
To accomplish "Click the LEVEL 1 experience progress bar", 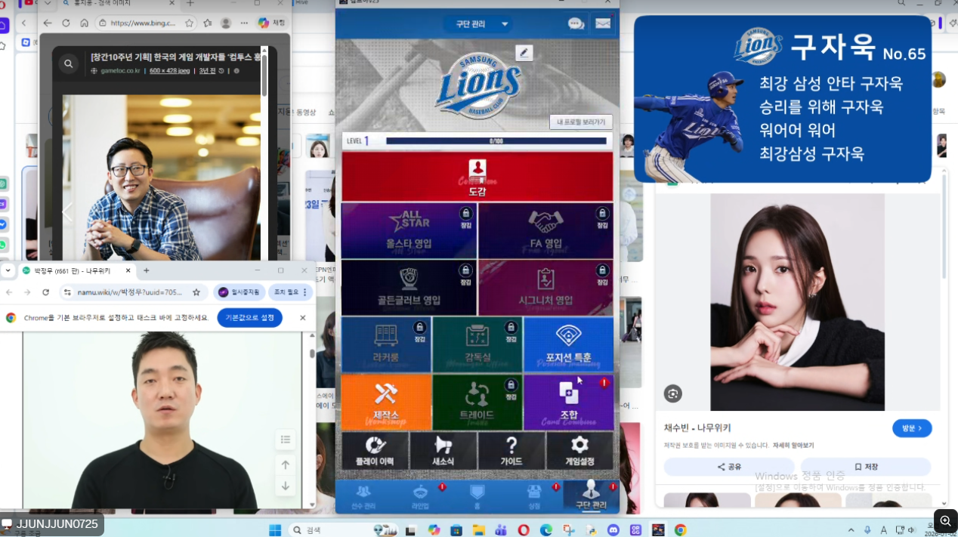I will coord(496,141).
